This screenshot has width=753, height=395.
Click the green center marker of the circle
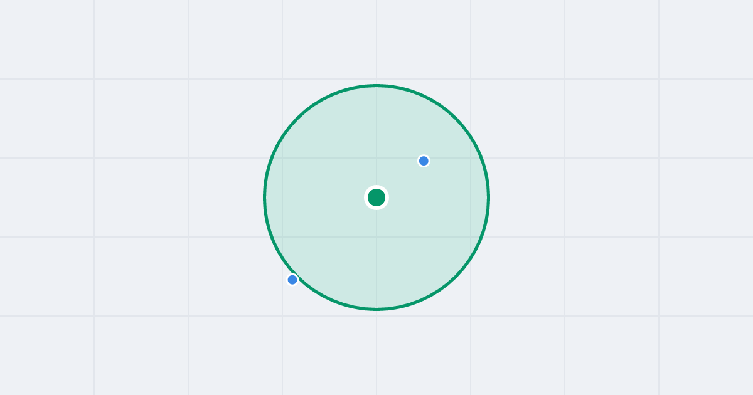[376, 197]
